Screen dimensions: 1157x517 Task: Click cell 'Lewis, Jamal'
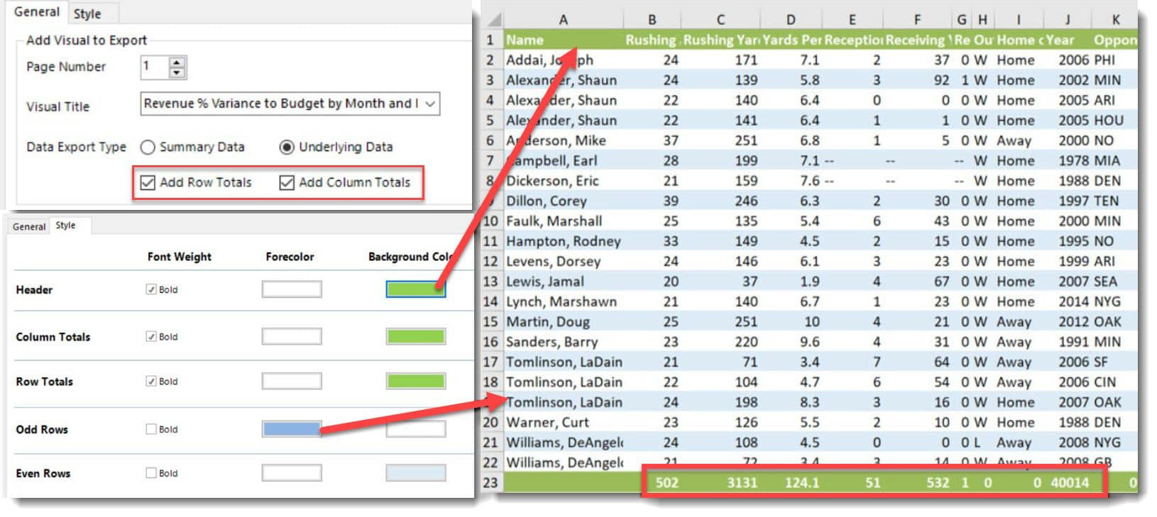(564, 282)
